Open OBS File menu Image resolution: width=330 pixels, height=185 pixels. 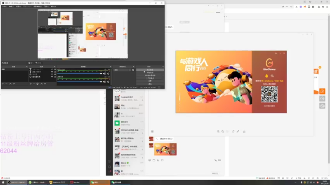tap(5, 7)
